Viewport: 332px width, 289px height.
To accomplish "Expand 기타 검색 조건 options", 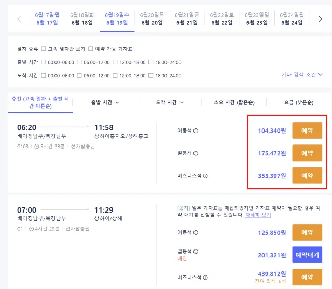I will [x=302, y=74].
